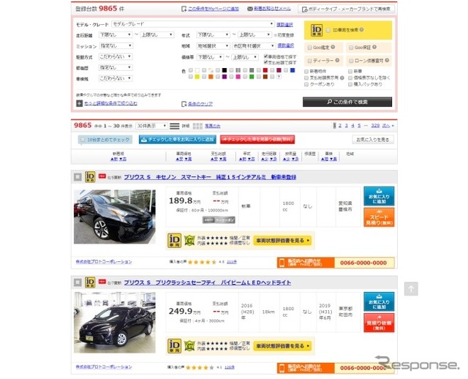Viewport: 468px width, 379px height.
Task: Click the add-to-MyPage icon at top
Action: (184, 9)
